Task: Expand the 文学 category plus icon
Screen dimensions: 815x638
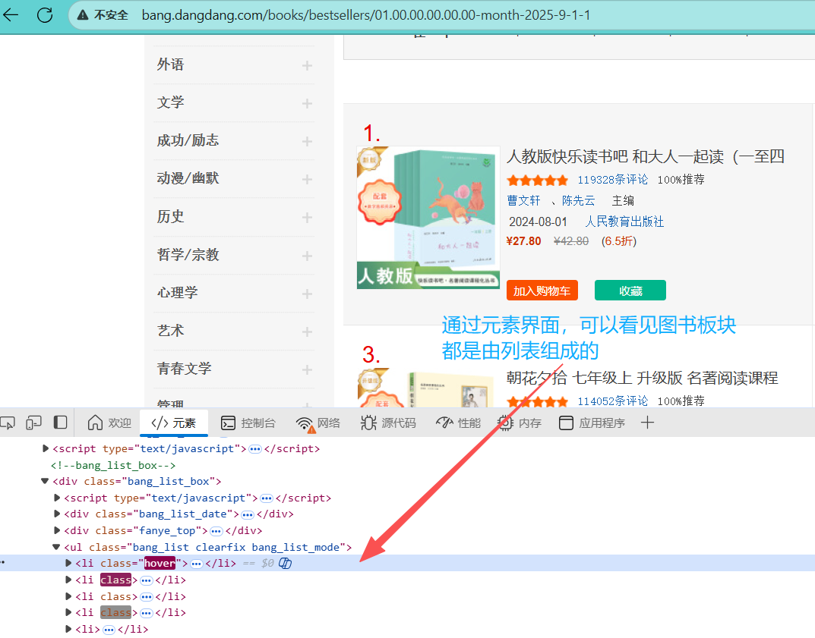Action: [x=307, y=103]
